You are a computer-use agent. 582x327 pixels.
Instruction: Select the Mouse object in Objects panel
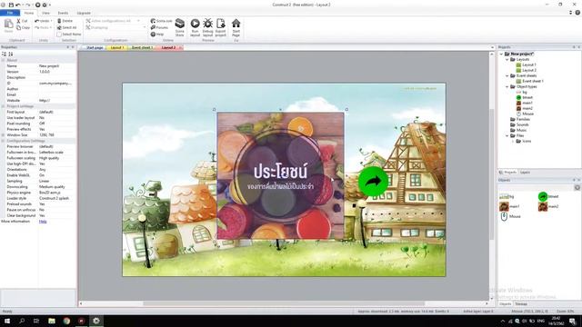click(510, 216)
